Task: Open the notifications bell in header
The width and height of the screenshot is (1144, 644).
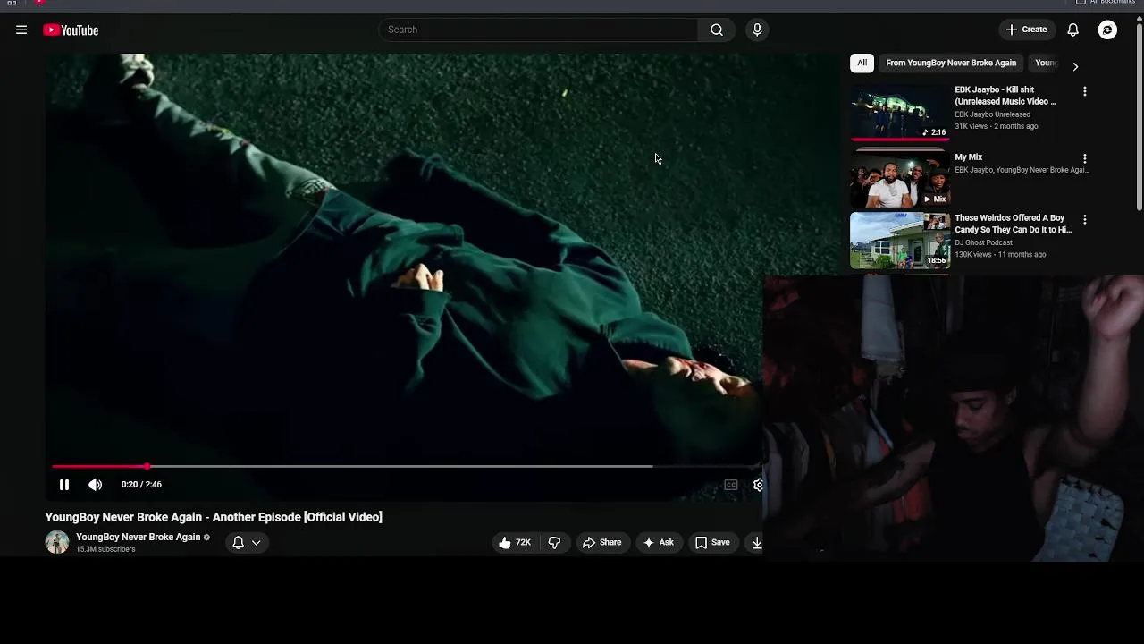Action: 1073,30
